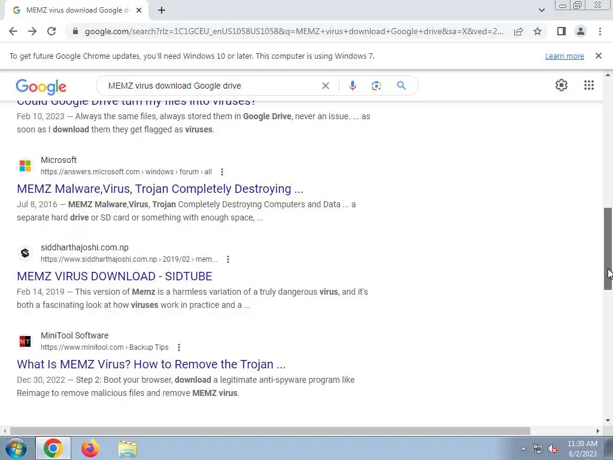Reload the current page
Image resolution: width=613 pixels, height=460 pixels.
point(51,31)
